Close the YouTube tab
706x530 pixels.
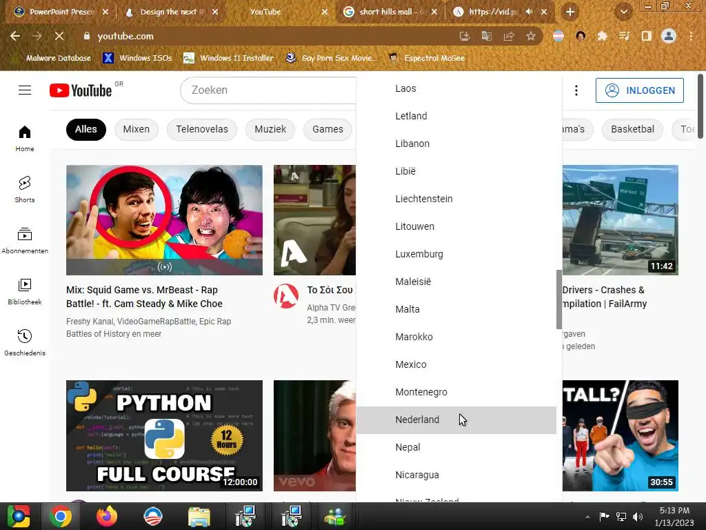coord(325,12)
